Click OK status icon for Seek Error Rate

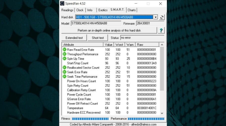click(x=65, y=72)
